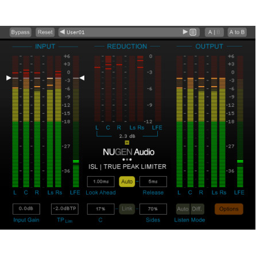
Task: Select Diff. listen mode
Action: [x=197, y=209]
